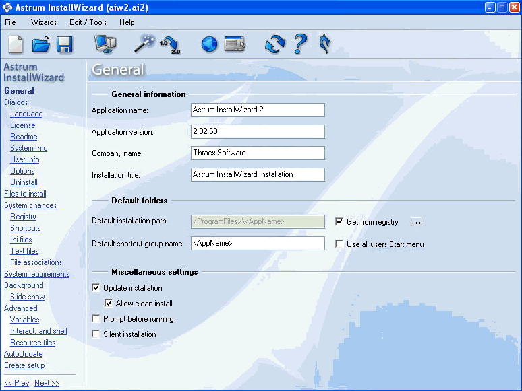
Task: Click the Next >> navigation link
Action: tap(47, 383)
